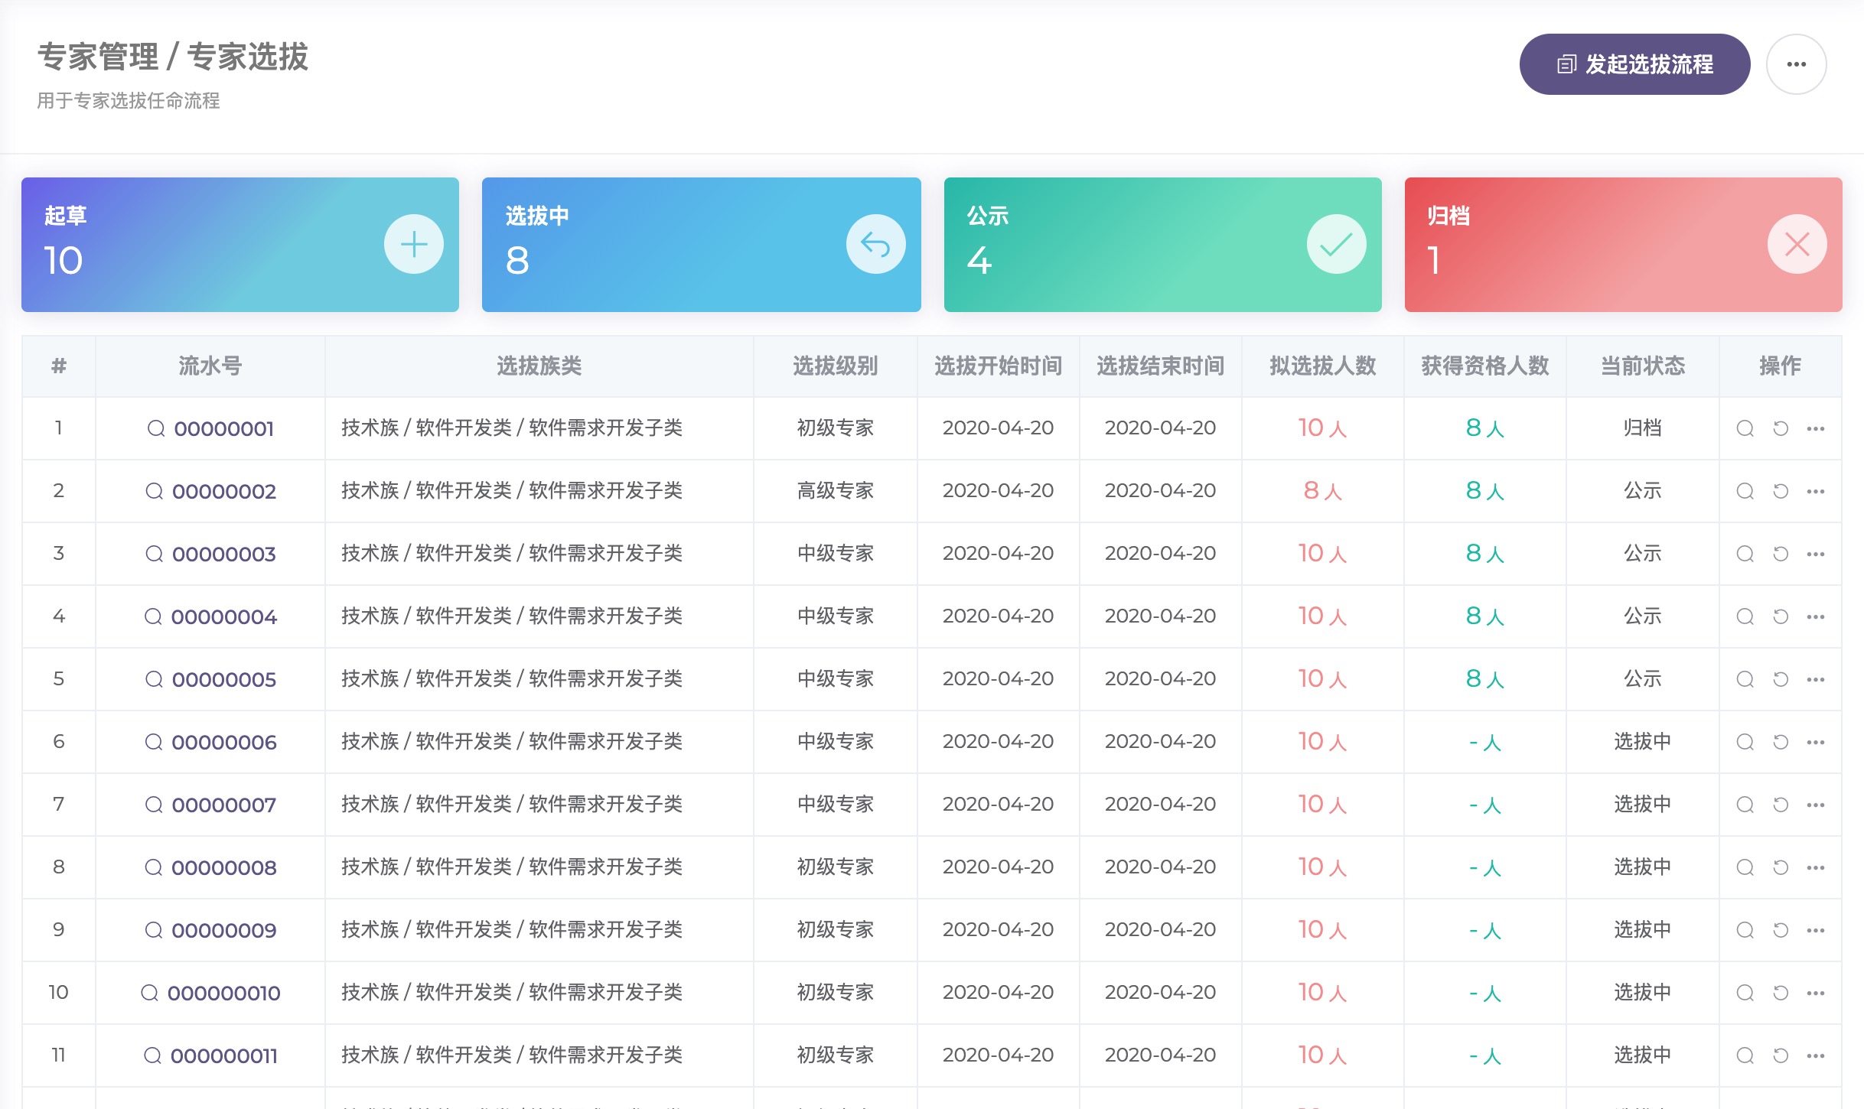This screenshot has height=1109, width=1864.
Task: Click the X icon on 归档 card
Action: click(1797, 245)
